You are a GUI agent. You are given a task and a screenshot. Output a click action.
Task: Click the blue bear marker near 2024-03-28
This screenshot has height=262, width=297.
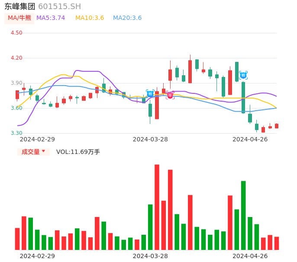point(150,93)
